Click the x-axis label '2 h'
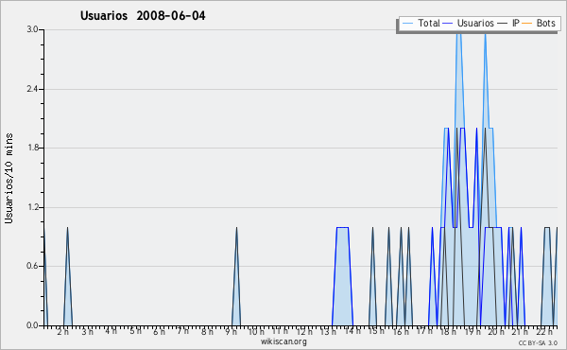 tap(62, 332)
